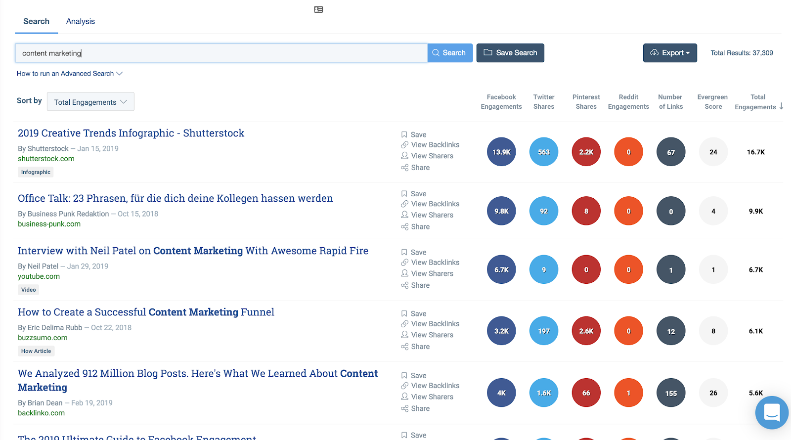Screen dimensions: 791x440
Task: Open the Export dropdown menu
Action: (x=670, y=53)
